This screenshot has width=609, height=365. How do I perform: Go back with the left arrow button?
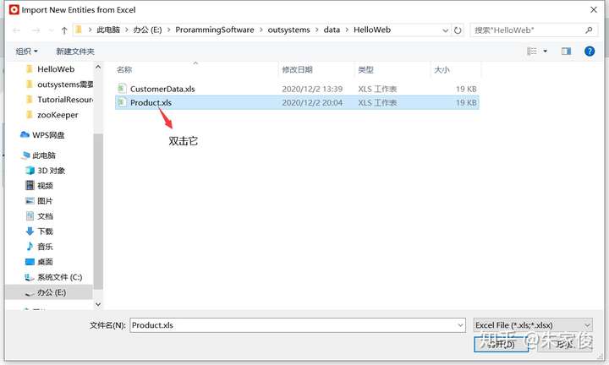(17, 30)
